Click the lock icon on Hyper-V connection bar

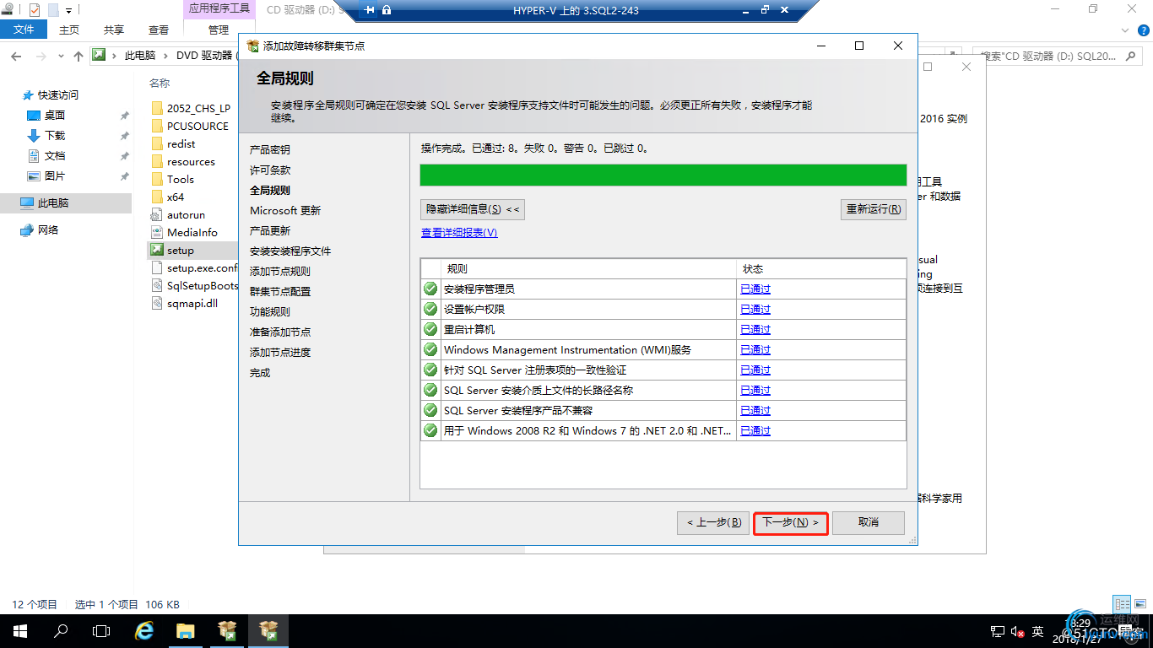[387, 10]
